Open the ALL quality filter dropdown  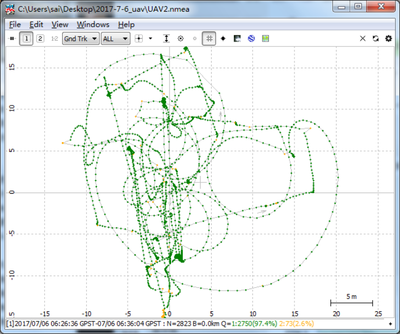pos(116,39)
